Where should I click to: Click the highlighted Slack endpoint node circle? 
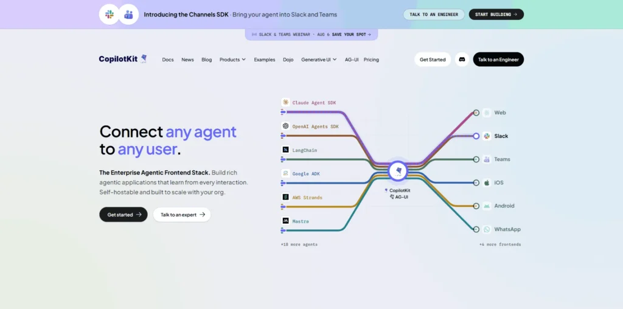476,136
